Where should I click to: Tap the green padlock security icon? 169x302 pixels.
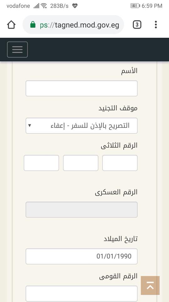(33, 25)
